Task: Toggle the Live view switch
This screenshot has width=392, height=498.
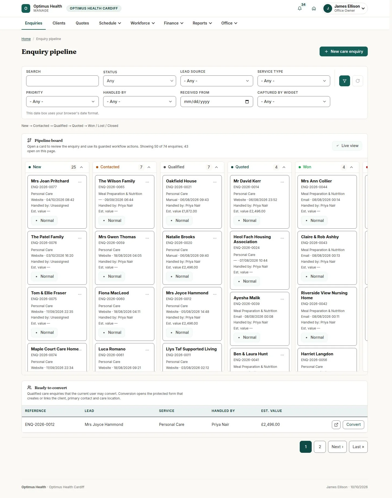Action: (x=347, y=146)
